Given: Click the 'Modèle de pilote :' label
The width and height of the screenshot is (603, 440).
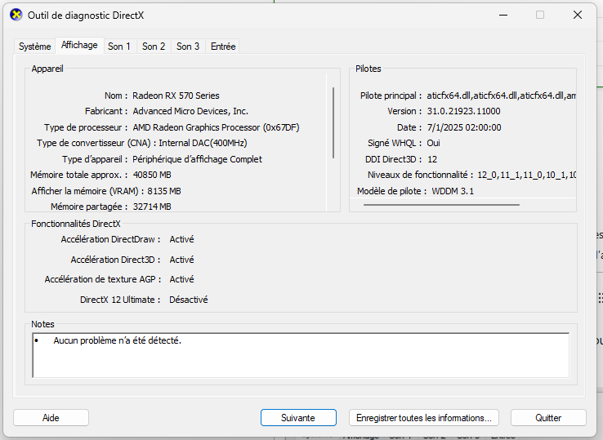Looking at the screenshot, I should click(x=391, y=191).
